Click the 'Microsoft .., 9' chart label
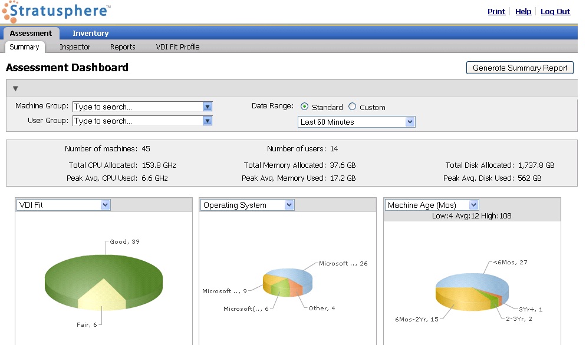The image size is (586, 345). click(225, 291)
